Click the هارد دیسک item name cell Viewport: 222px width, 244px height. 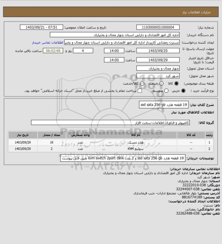(x=136, y=142)
